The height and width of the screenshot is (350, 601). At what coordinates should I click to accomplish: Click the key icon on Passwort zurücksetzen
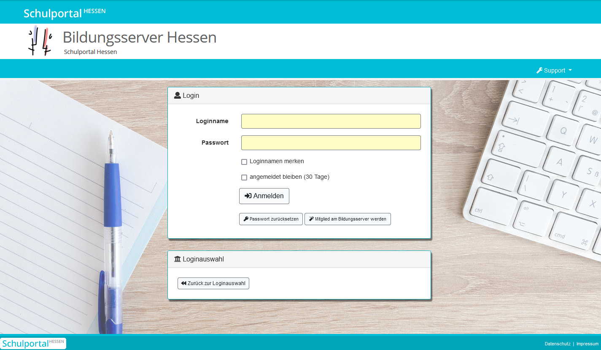coord(246,219)
